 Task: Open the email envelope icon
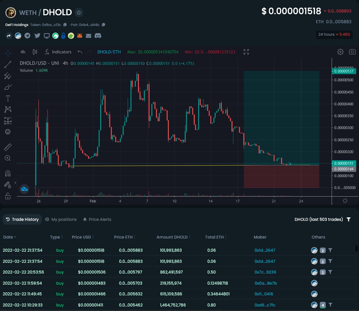pos(89,36)
